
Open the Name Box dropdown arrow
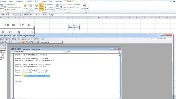tap(11, 15)
